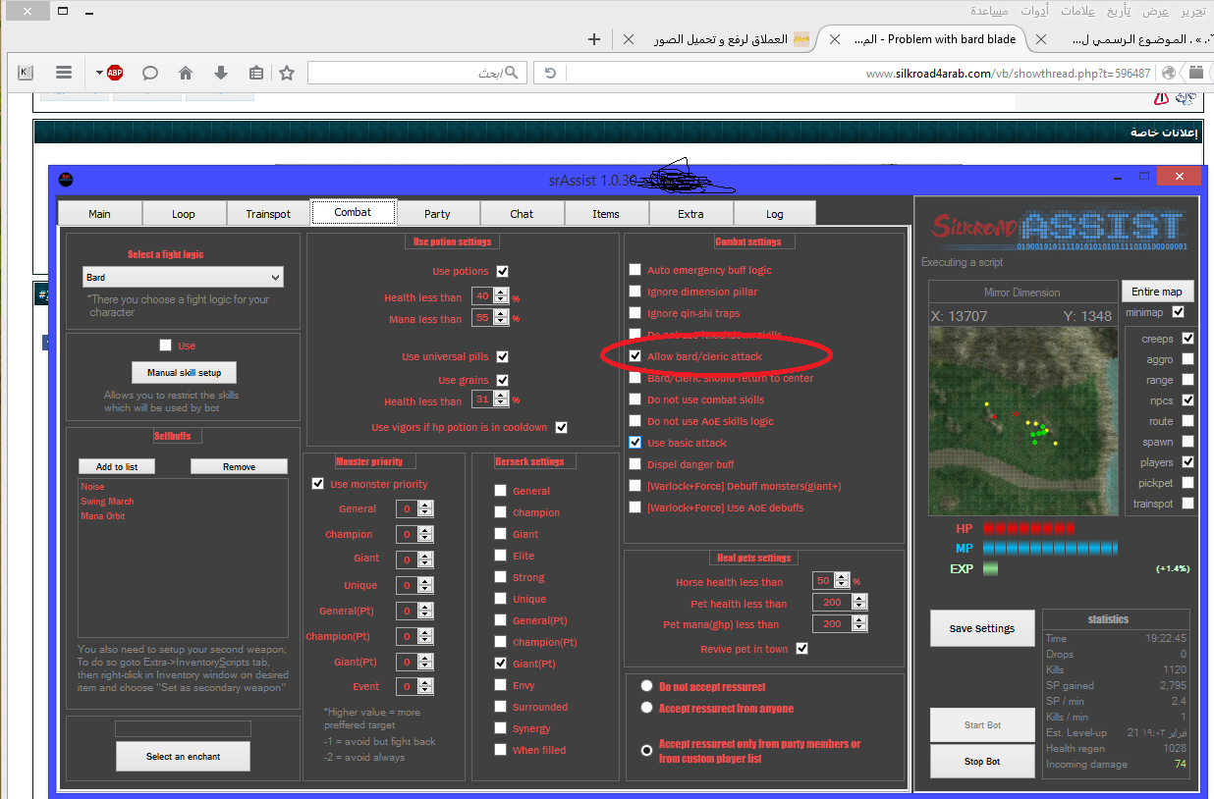
Task: Click the Stop Bot button
Action: tap(982, 762)
